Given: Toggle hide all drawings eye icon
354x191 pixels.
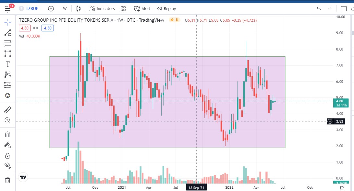Looking at the screenshot, I should (x=8, y=166).
